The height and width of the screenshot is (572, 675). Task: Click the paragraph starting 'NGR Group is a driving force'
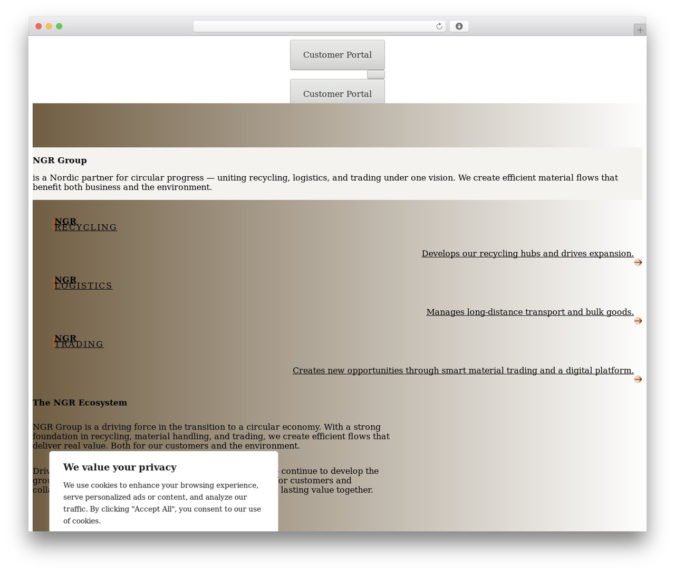(x=211, y=436)
